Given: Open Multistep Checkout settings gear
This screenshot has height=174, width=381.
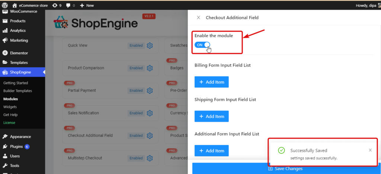Looking at the screenshot, I should pos(150,158).
